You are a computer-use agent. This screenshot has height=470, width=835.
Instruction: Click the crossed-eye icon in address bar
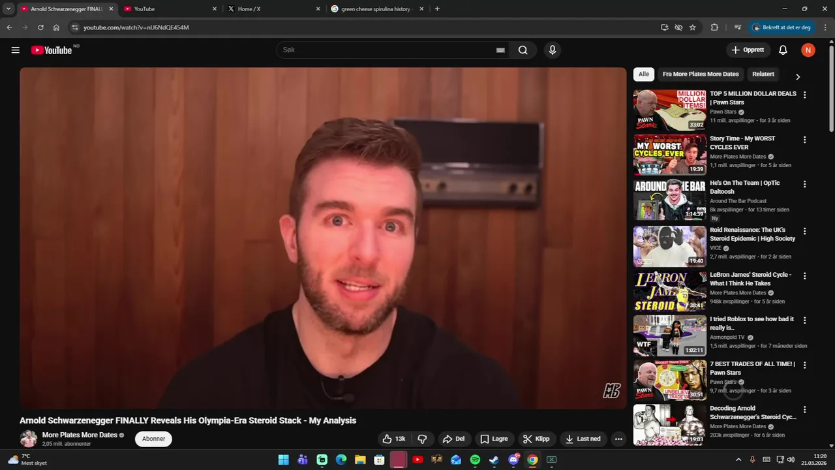pos(678,27)
